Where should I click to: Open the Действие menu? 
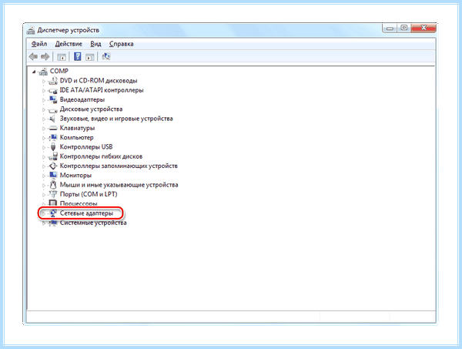coord(69,44)
